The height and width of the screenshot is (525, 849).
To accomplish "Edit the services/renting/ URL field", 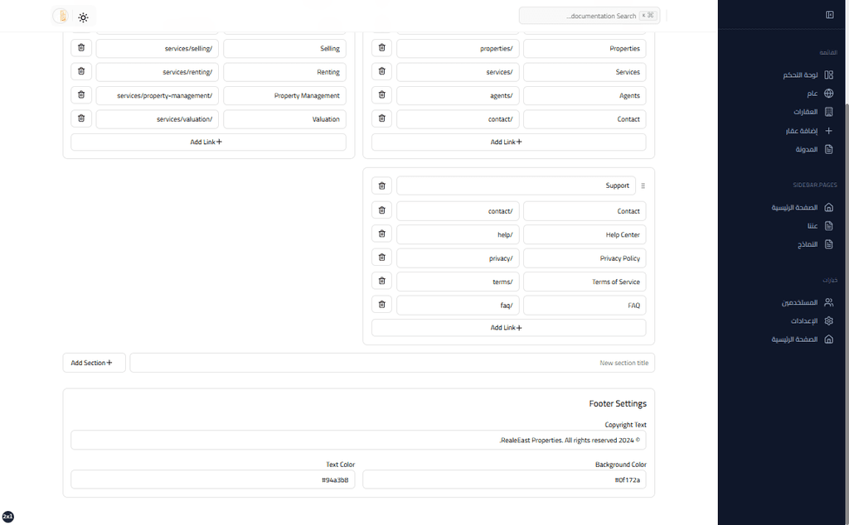I will [x=158, y=72].
